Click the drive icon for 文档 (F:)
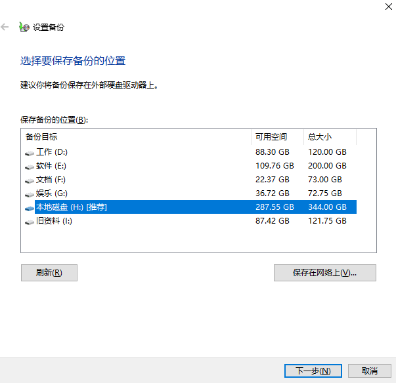 (x=30, y=180)
